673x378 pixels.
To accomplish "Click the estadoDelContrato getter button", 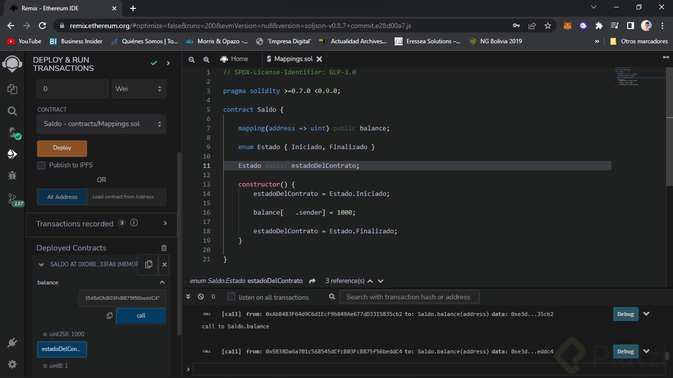I will tap(62, 349).
